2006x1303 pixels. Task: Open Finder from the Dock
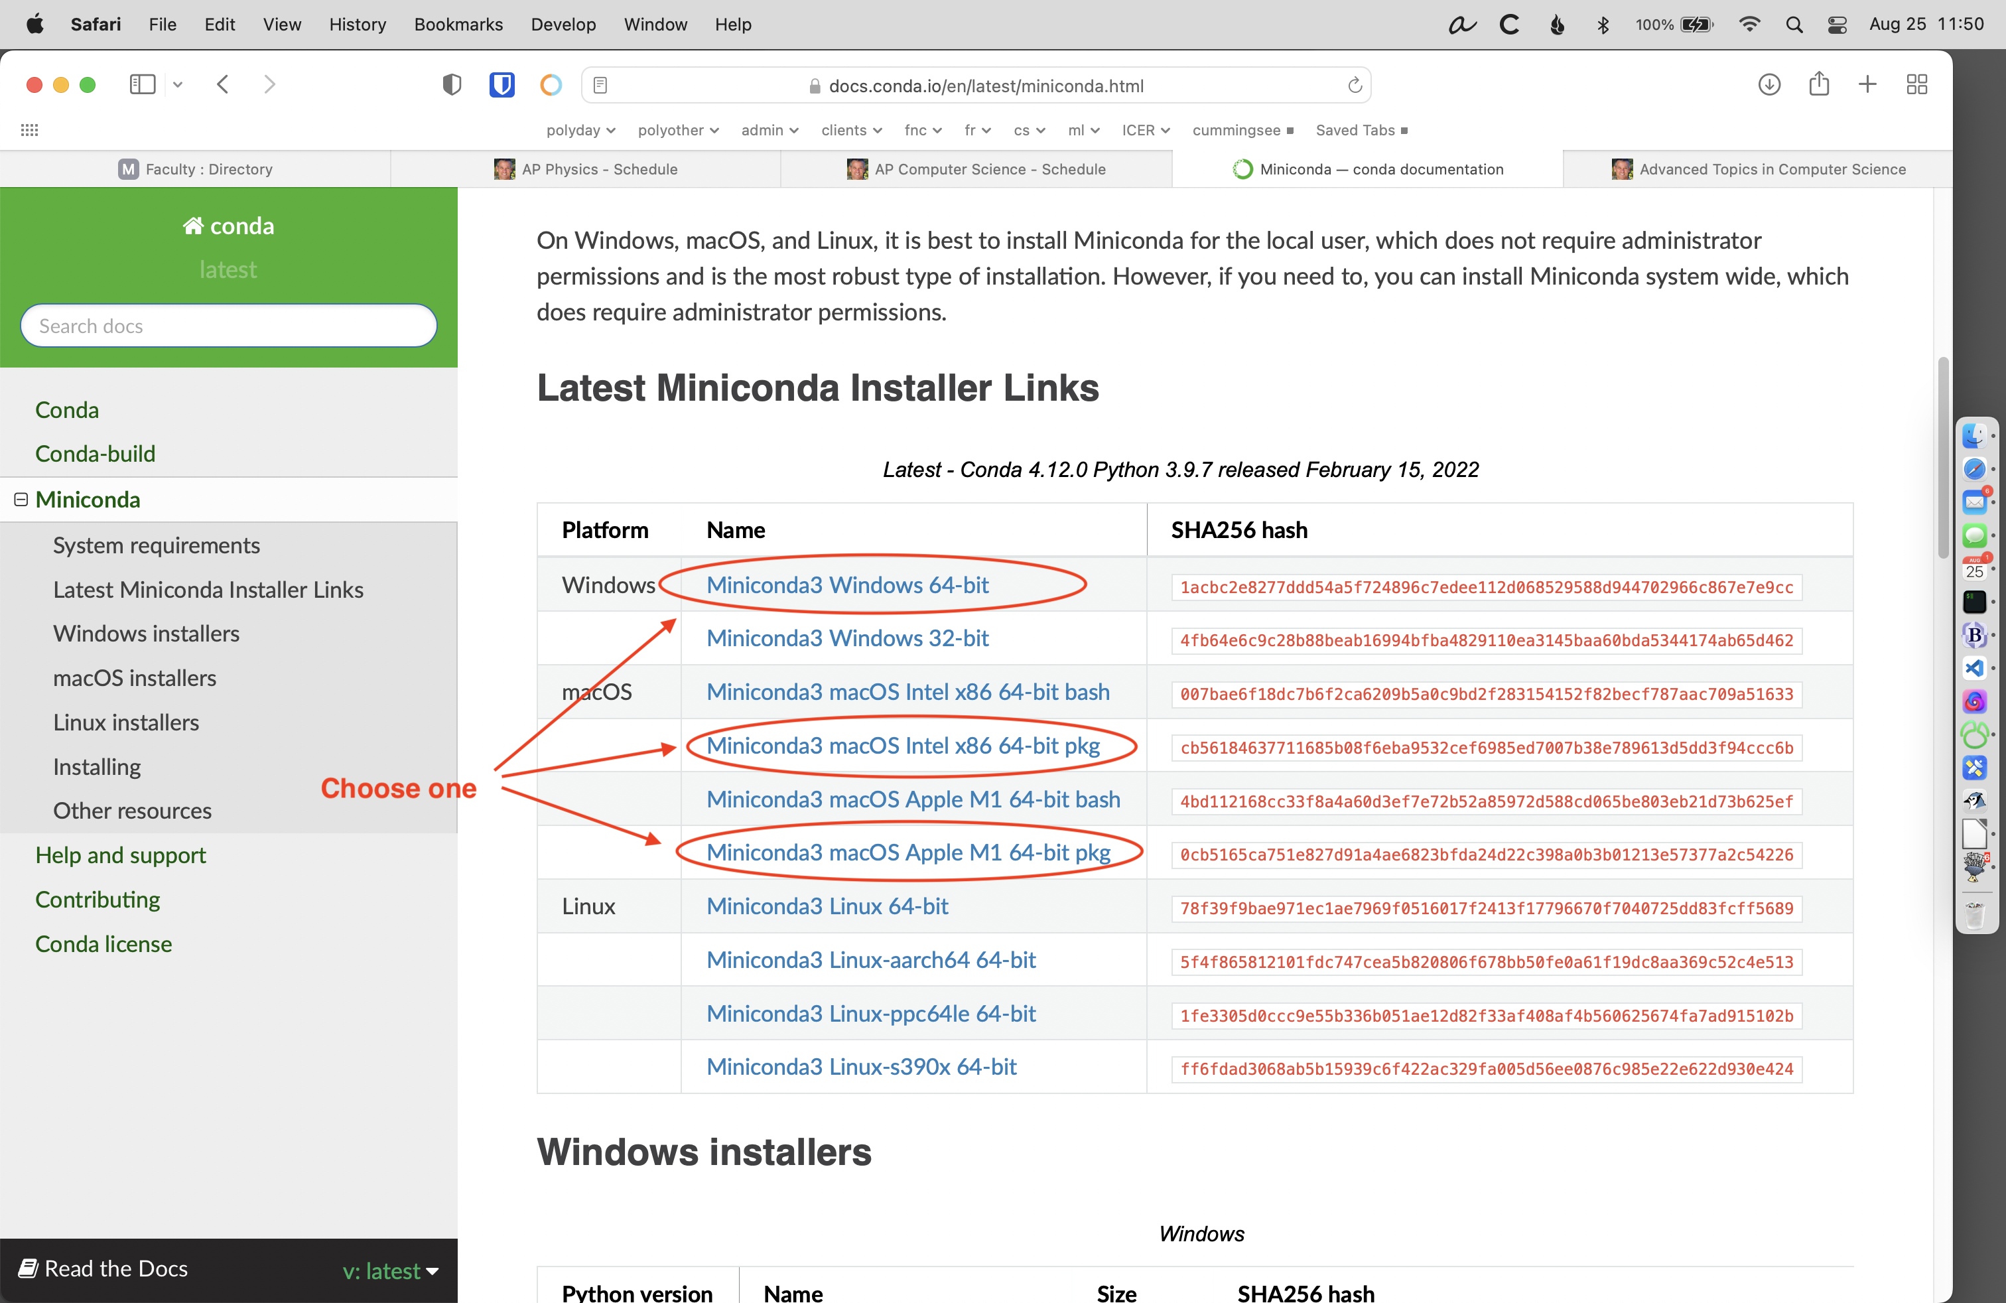1974,436
